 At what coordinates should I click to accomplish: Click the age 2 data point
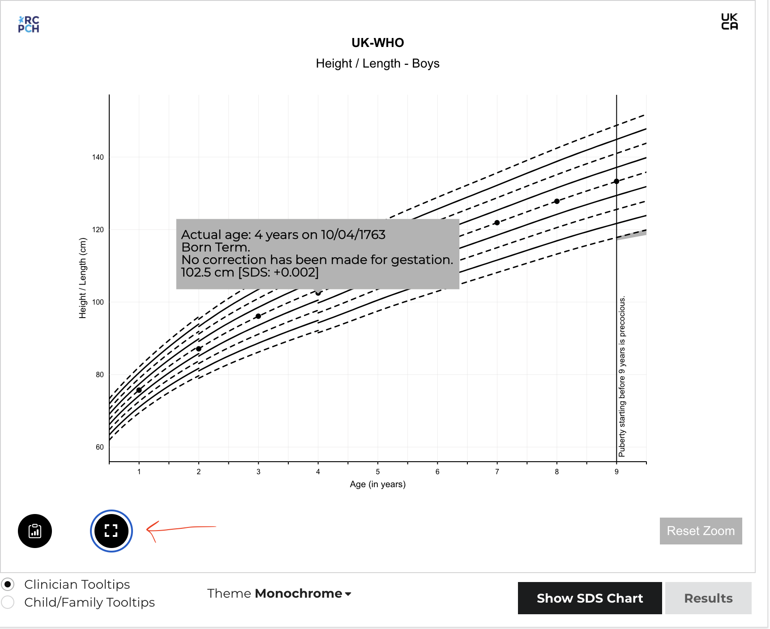[x=198, y=348]
